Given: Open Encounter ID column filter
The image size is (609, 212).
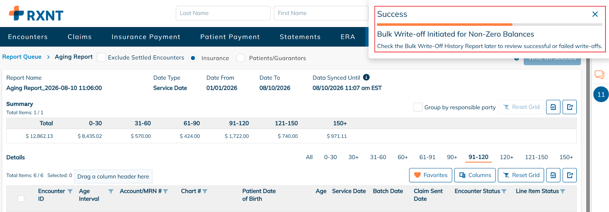Looking at the screenshot, I should click(70, 191).
